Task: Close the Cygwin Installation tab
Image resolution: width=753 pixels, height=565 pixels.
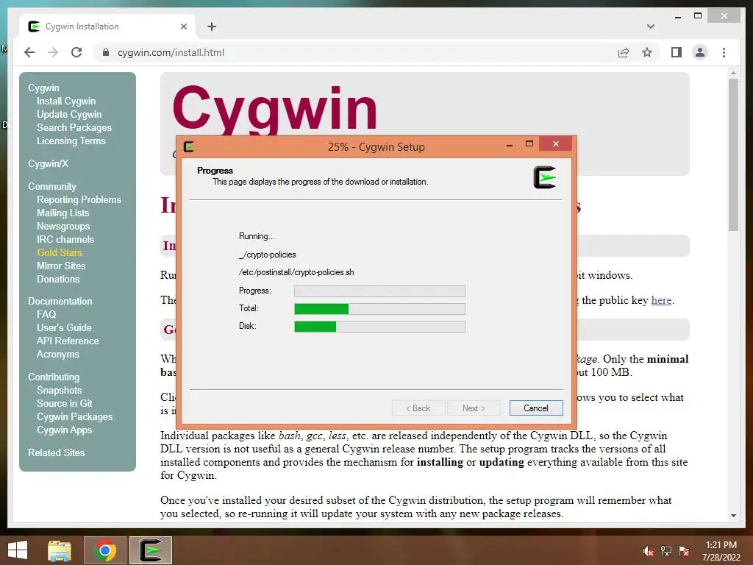Action: (x=183, y=26)
